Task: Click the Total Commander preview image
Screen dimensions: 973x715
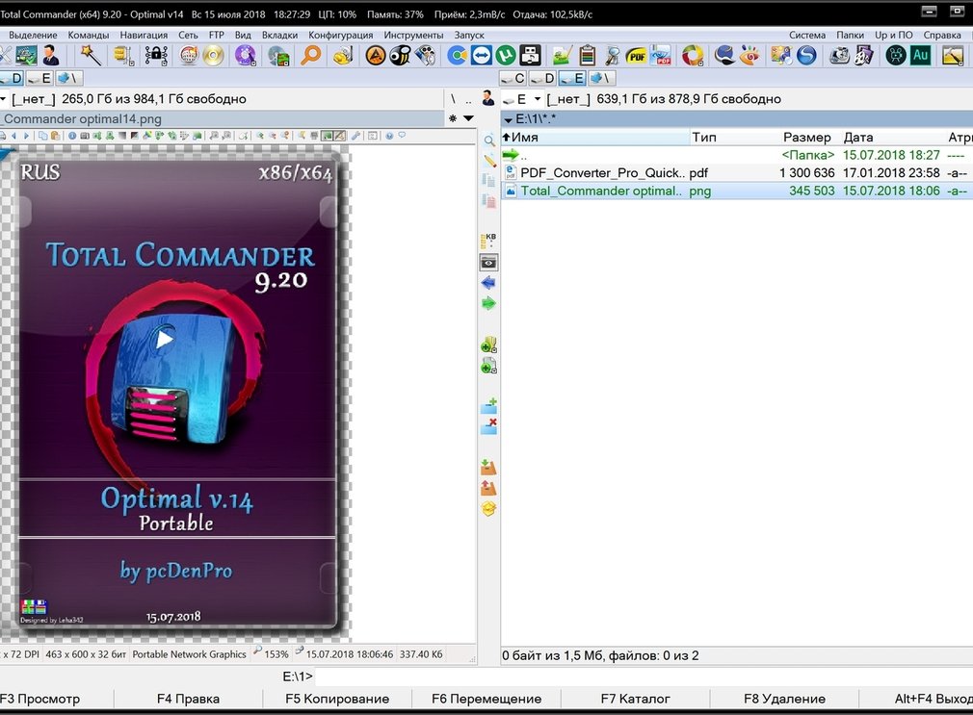Action: click(177, 391)
